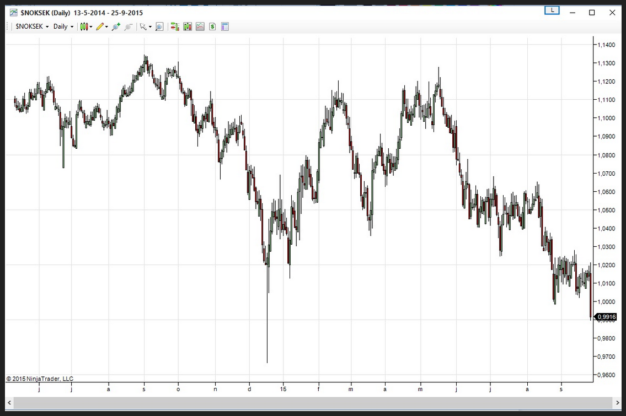Click the 0,9916 current price marker
This screenshot has width=626, height=416.
(x=607, y=317)
